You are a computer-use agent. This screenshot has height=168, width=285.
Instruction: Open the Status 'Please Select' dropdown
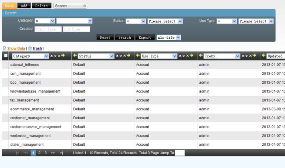[165, 21]
